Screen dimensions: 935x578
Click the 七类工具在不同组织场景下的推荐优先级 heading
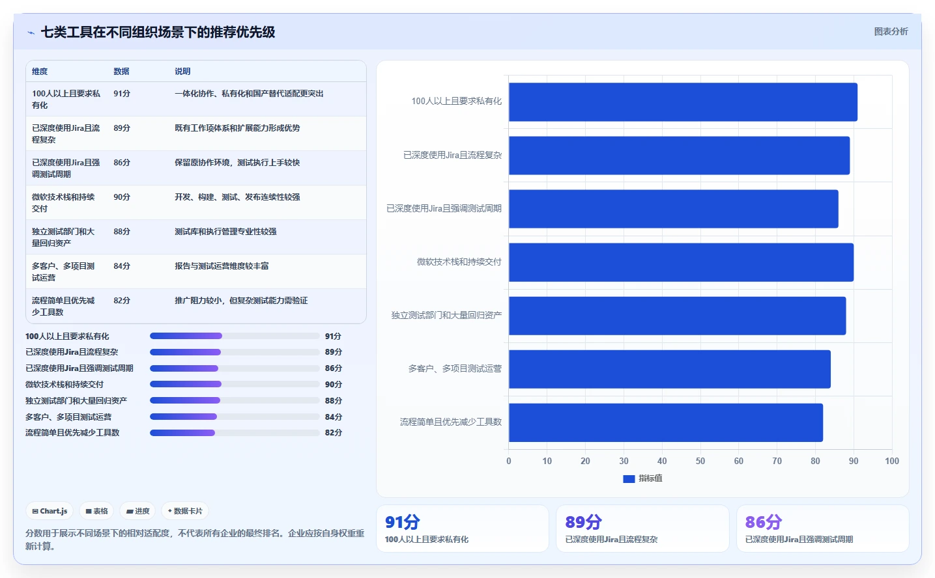pos(158,32)
